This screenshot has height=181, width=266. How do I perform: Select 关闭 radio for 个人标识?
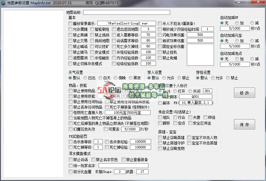(190, 91)
